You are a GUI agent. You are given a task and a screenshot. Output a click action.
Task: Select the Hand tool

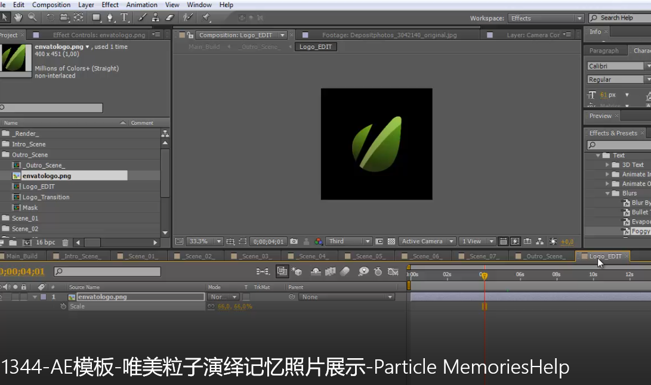18,17
